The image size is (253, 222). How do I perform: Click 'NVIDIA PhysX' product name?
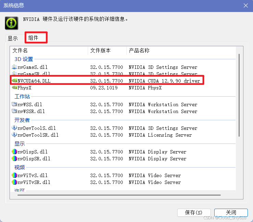click(145, 88)
